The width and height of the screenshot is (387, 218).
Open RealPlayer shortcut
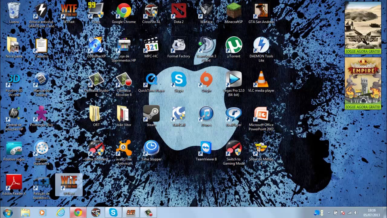234,116
